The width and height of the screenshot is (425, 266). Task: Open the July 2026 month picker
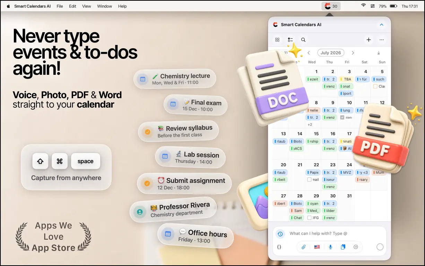(331, 53)
